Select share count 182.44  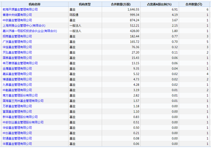tap(135, 36)
